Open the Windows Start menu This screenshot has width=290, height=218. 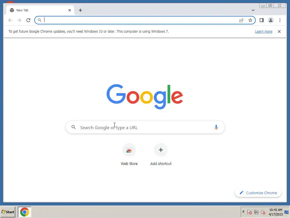pyautogui.click(x=8, y=212)
